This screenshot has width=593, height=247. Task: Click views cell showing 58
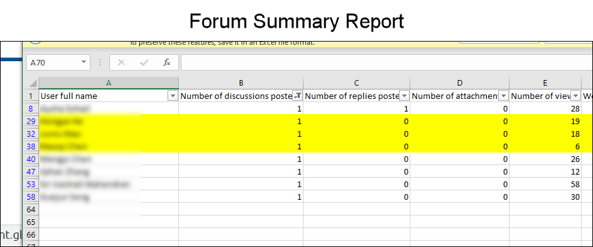(545, 185)
